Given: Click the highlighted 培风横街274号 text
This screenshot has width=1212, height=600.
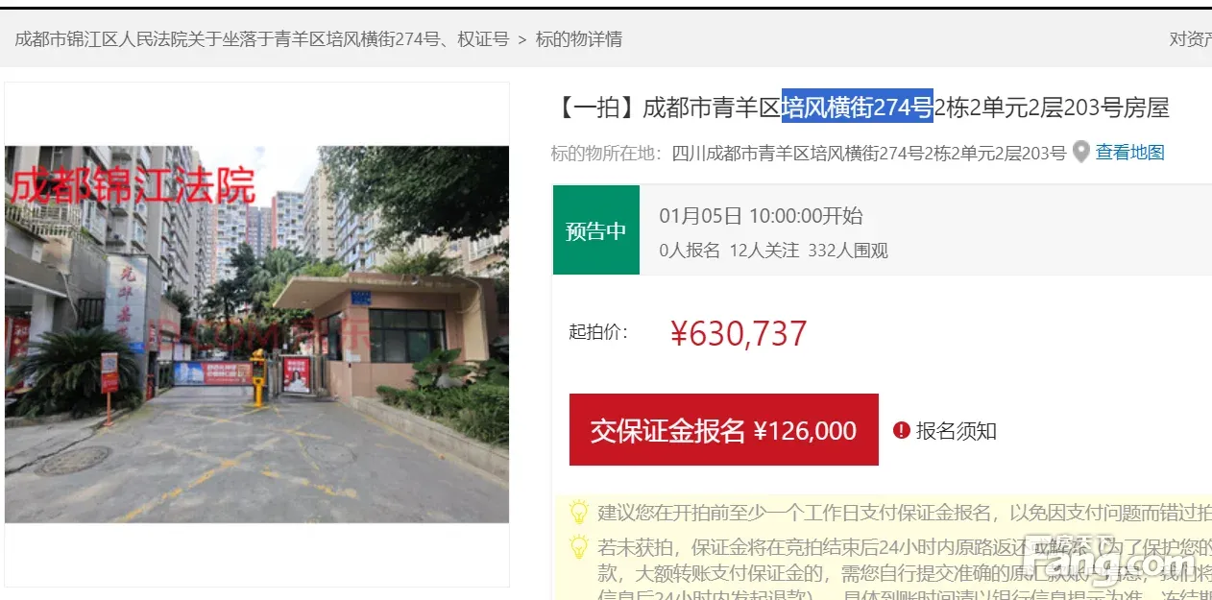Looking at the screenshot, I should 858,108.
